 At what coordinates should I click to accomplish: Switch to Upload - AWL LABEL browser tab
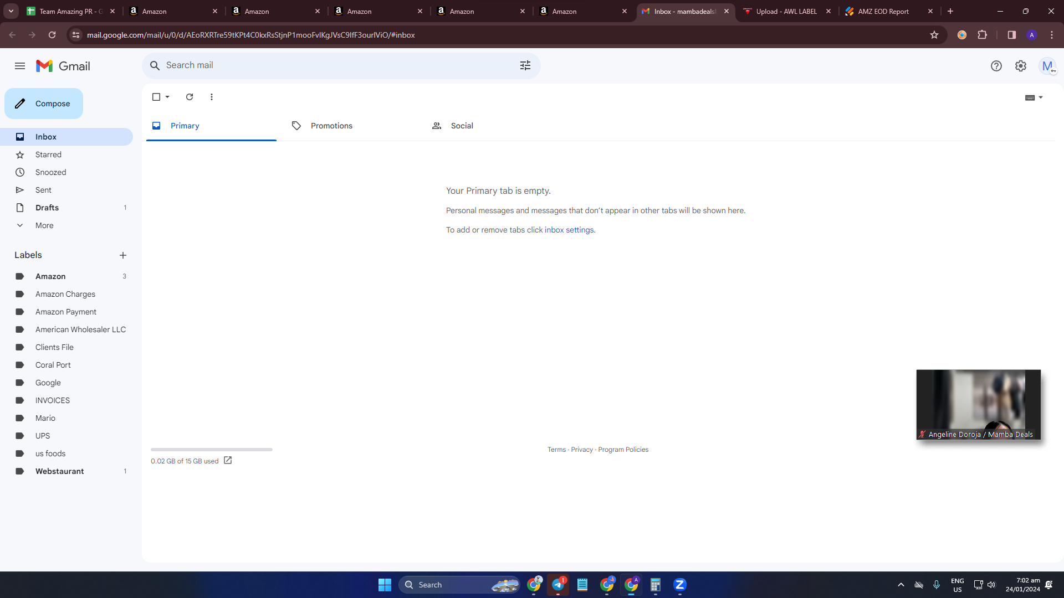pyautogui.click(x=786, y=11)
